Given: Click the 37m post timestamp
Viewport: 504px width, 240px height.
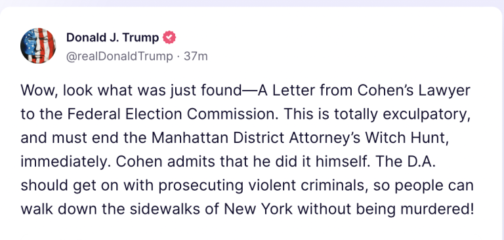Looking at the screenshot, I should [x=196, y=56].
